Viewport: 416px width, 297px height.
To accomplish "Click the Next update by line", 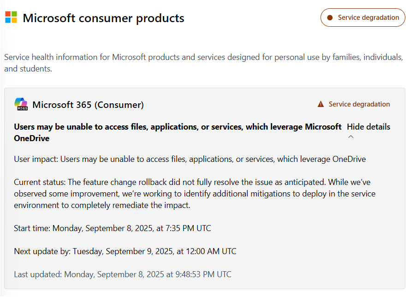I will coord(125,251).
